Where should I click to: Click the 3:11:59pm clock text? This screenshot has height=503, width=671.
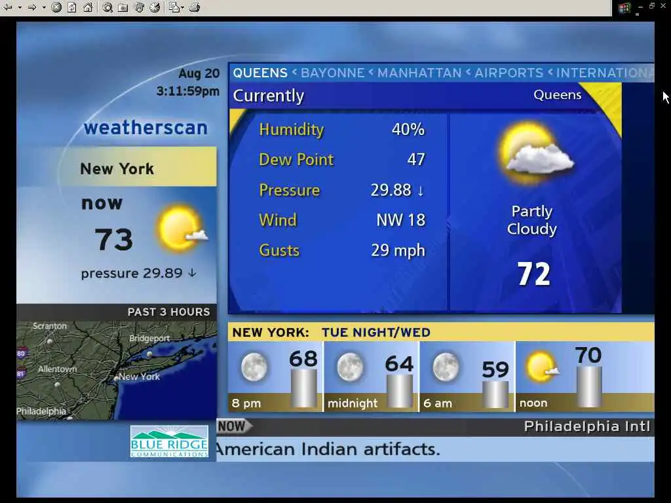click(x=188, y=91)
